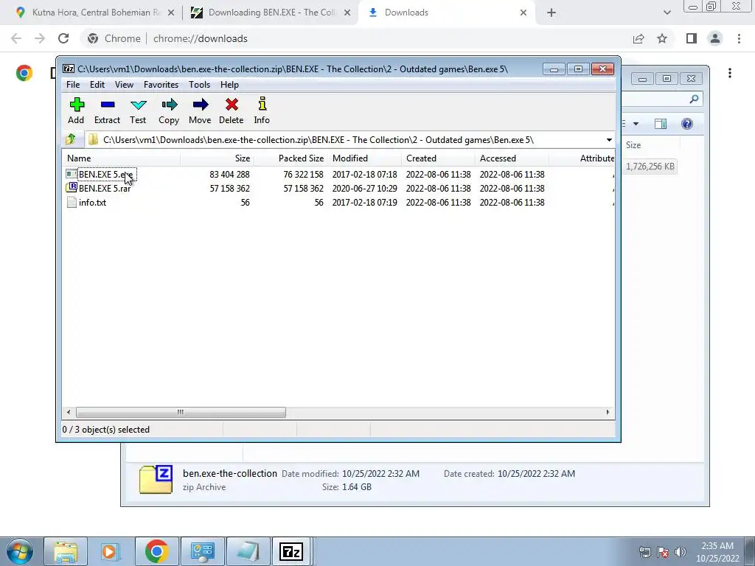Screen dimensions: 755x566
Task: Click the scrollbar right arrow
Action: pos(608,413)
